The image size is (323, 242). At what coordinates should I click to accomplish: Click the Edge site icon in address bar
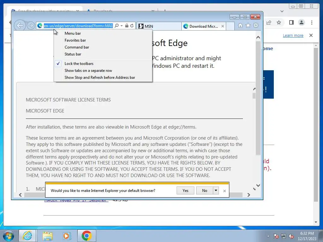[40, 26]
